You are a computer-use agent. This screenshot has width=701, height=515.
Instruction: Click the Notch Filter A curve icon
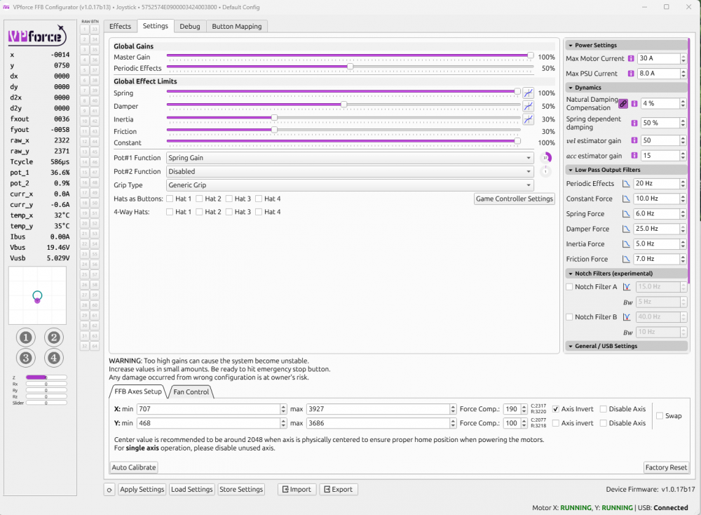(x=627, y=287)
